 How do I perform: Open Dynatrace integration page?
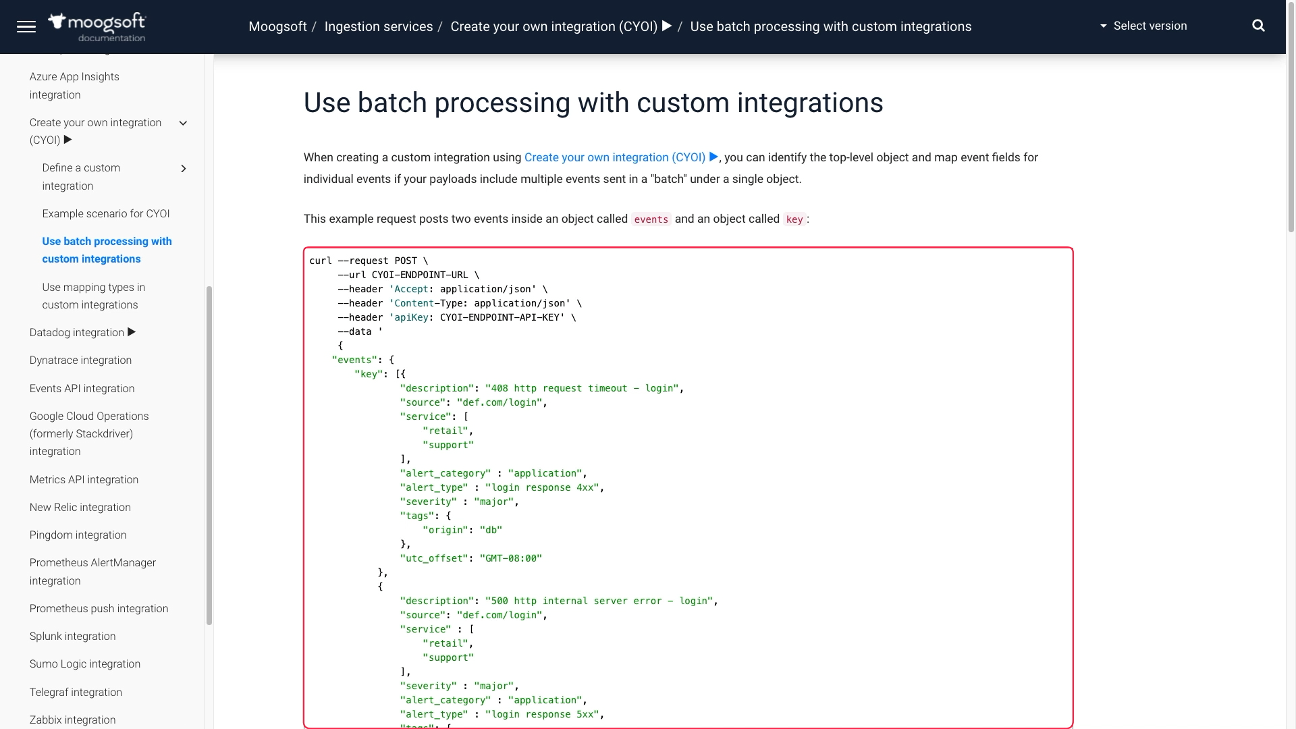pyautogui.click(x=80, y=360)
